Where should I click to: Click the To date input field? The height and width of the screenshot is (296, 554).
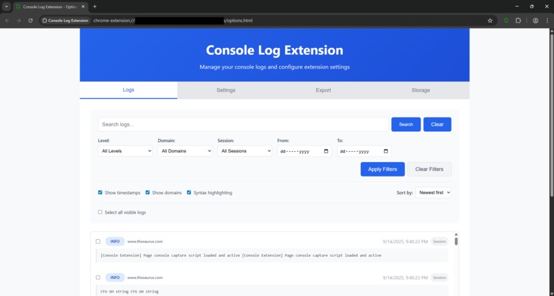click(x=364, y=151)
